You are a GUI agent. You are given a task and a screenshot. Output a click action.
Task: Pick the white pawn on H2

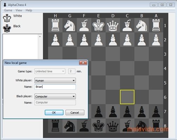click(x=55, y=40)
